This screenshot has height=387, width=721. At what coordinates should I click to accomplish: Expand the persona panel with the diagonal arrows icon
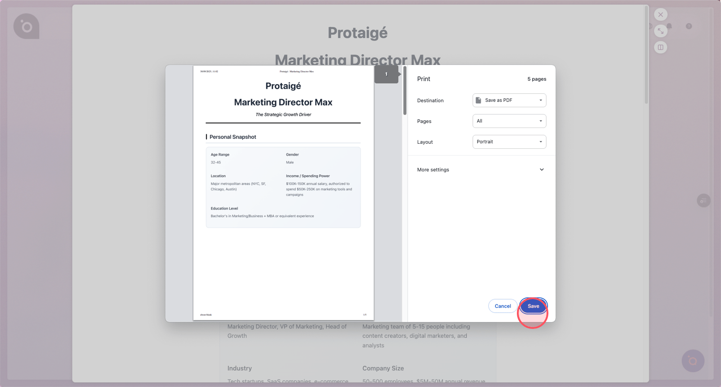(661, 31)
